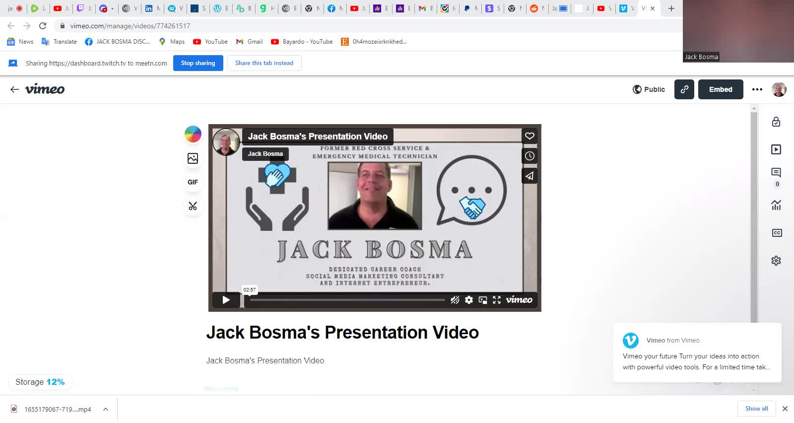Open video settings gear in sidebar
Viewport: 794px width, 423px height.
(x=776, y=261)
